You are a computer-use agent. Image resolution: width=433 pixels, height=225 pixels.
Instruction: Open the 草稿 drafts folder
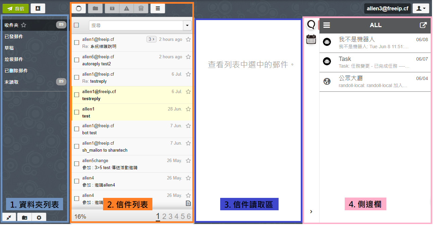[x=9, y=48]
